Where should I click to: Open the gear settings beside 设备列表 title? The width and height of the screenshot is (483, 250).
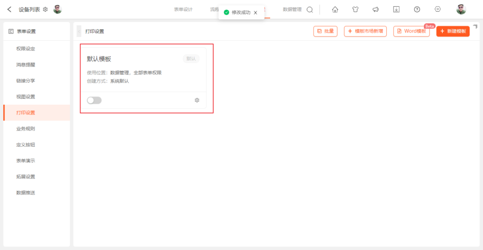pyautogui.click(x=45, y=9)
